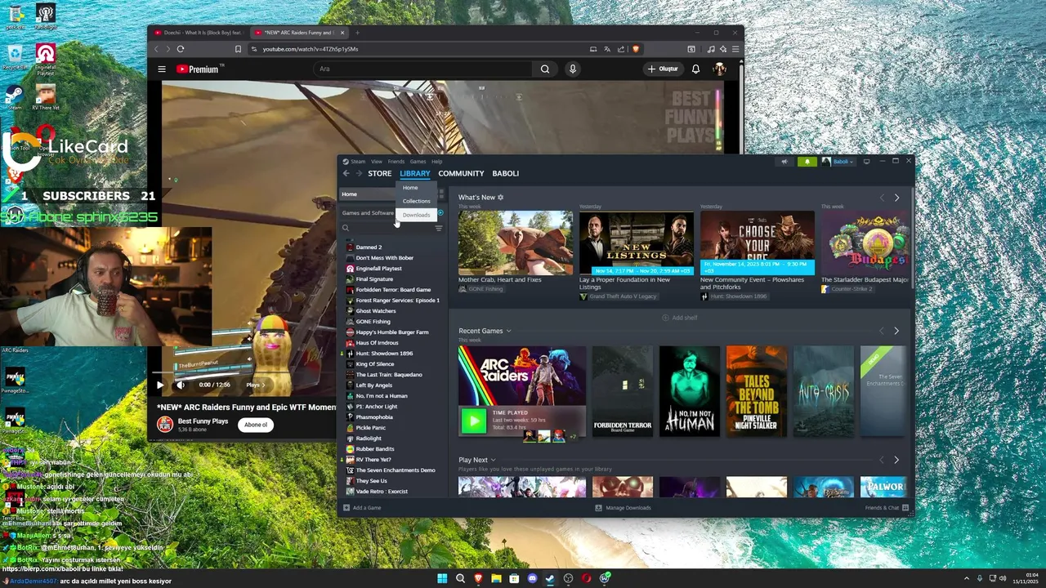Screen dimensions: 1046x588
Task: Select Hunt: Showdown 1896 in library list
Action: click(x=384, y=354)
